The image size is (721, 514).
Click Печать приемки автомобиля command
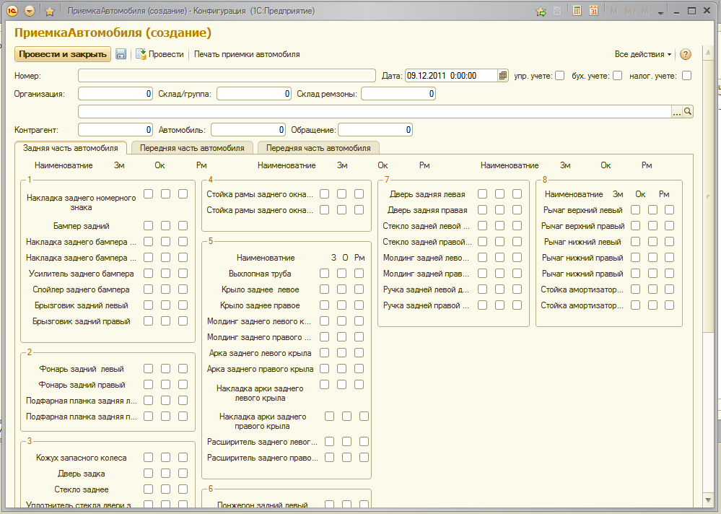247,54
